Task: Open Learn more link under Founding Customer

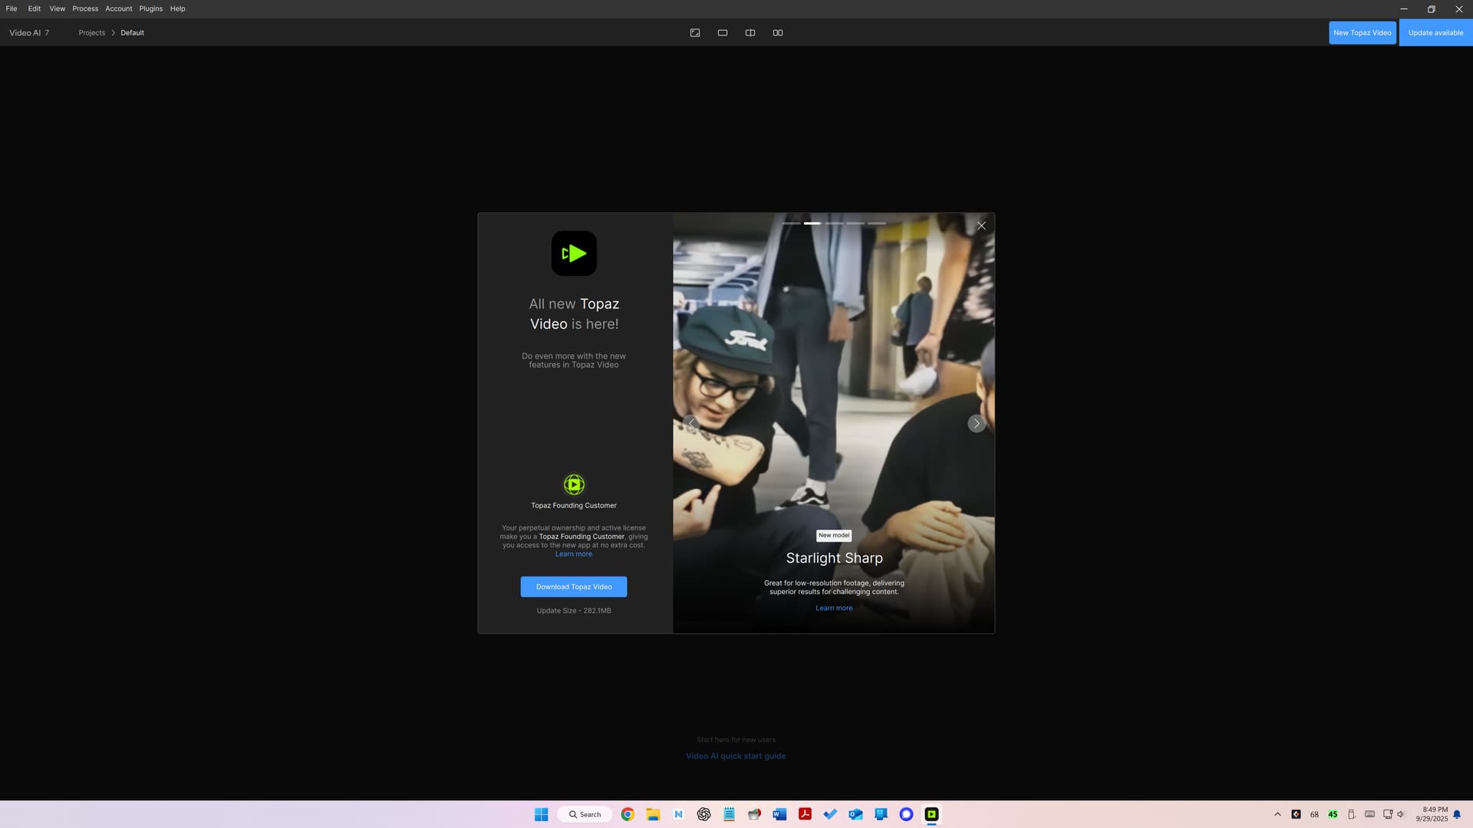Action: pos(573,554)
